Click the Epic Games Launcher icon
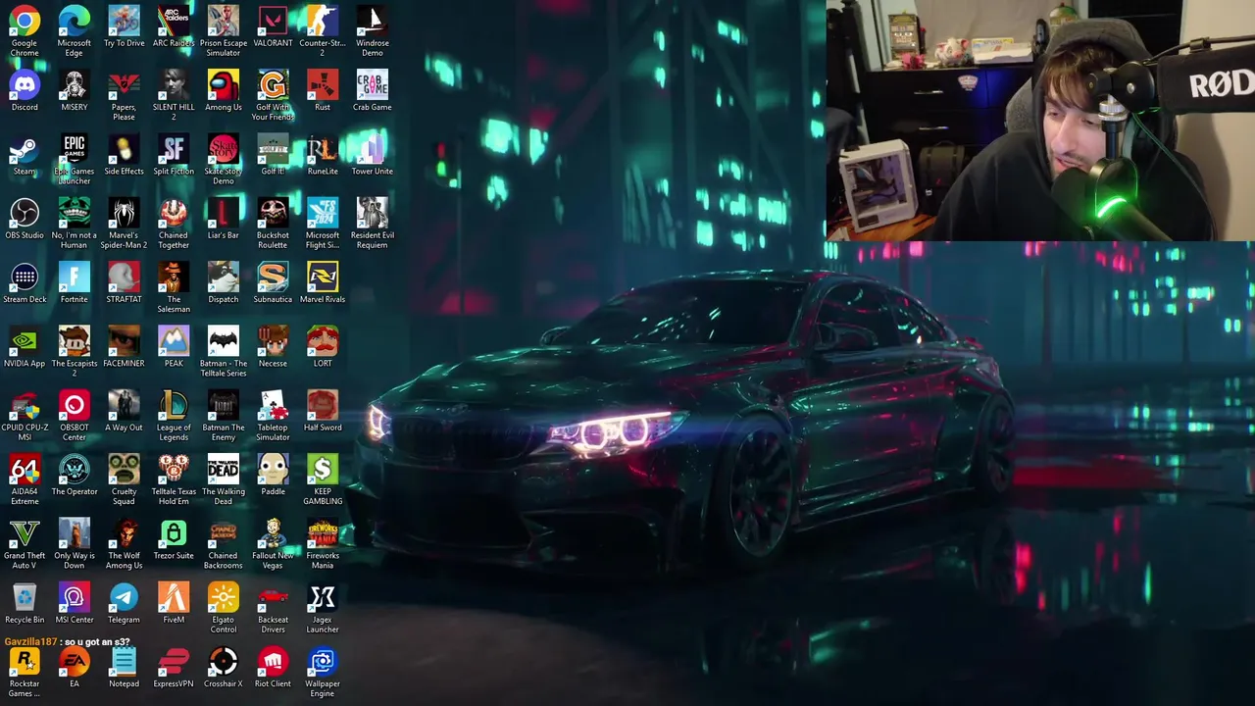 pos(74,149)
